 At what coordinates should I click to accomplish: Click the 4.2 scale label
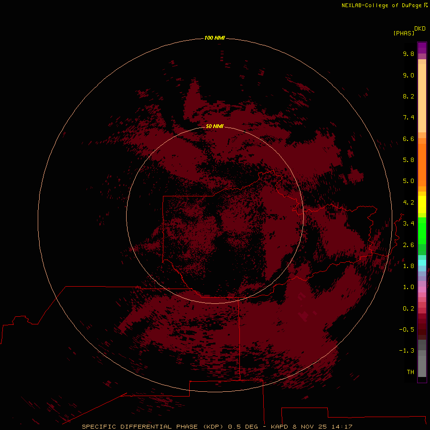point(408,203)
